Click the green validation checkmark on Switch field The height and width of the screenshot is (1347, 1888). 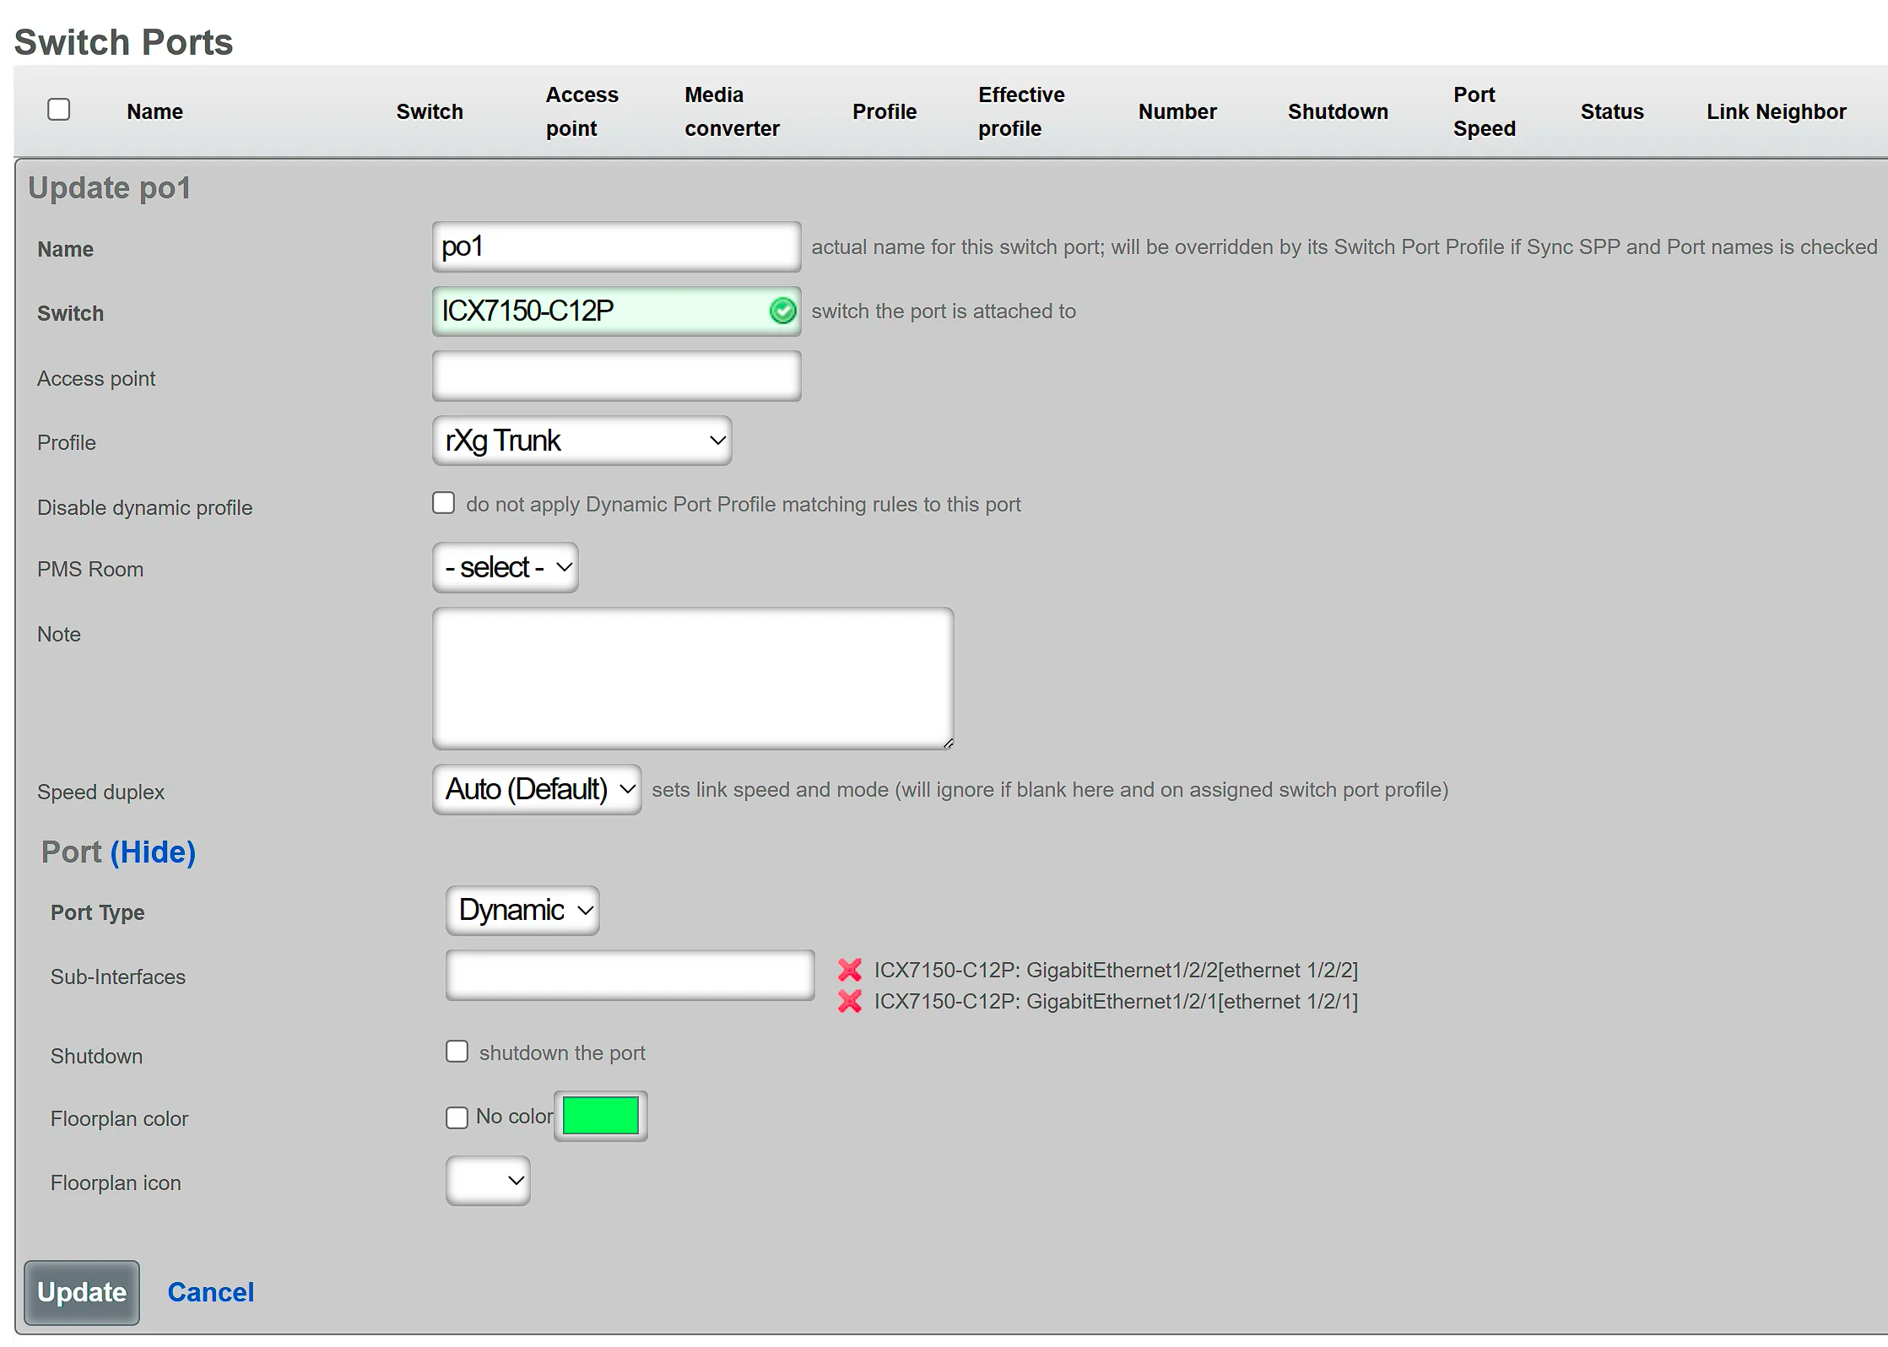[782, 311]
